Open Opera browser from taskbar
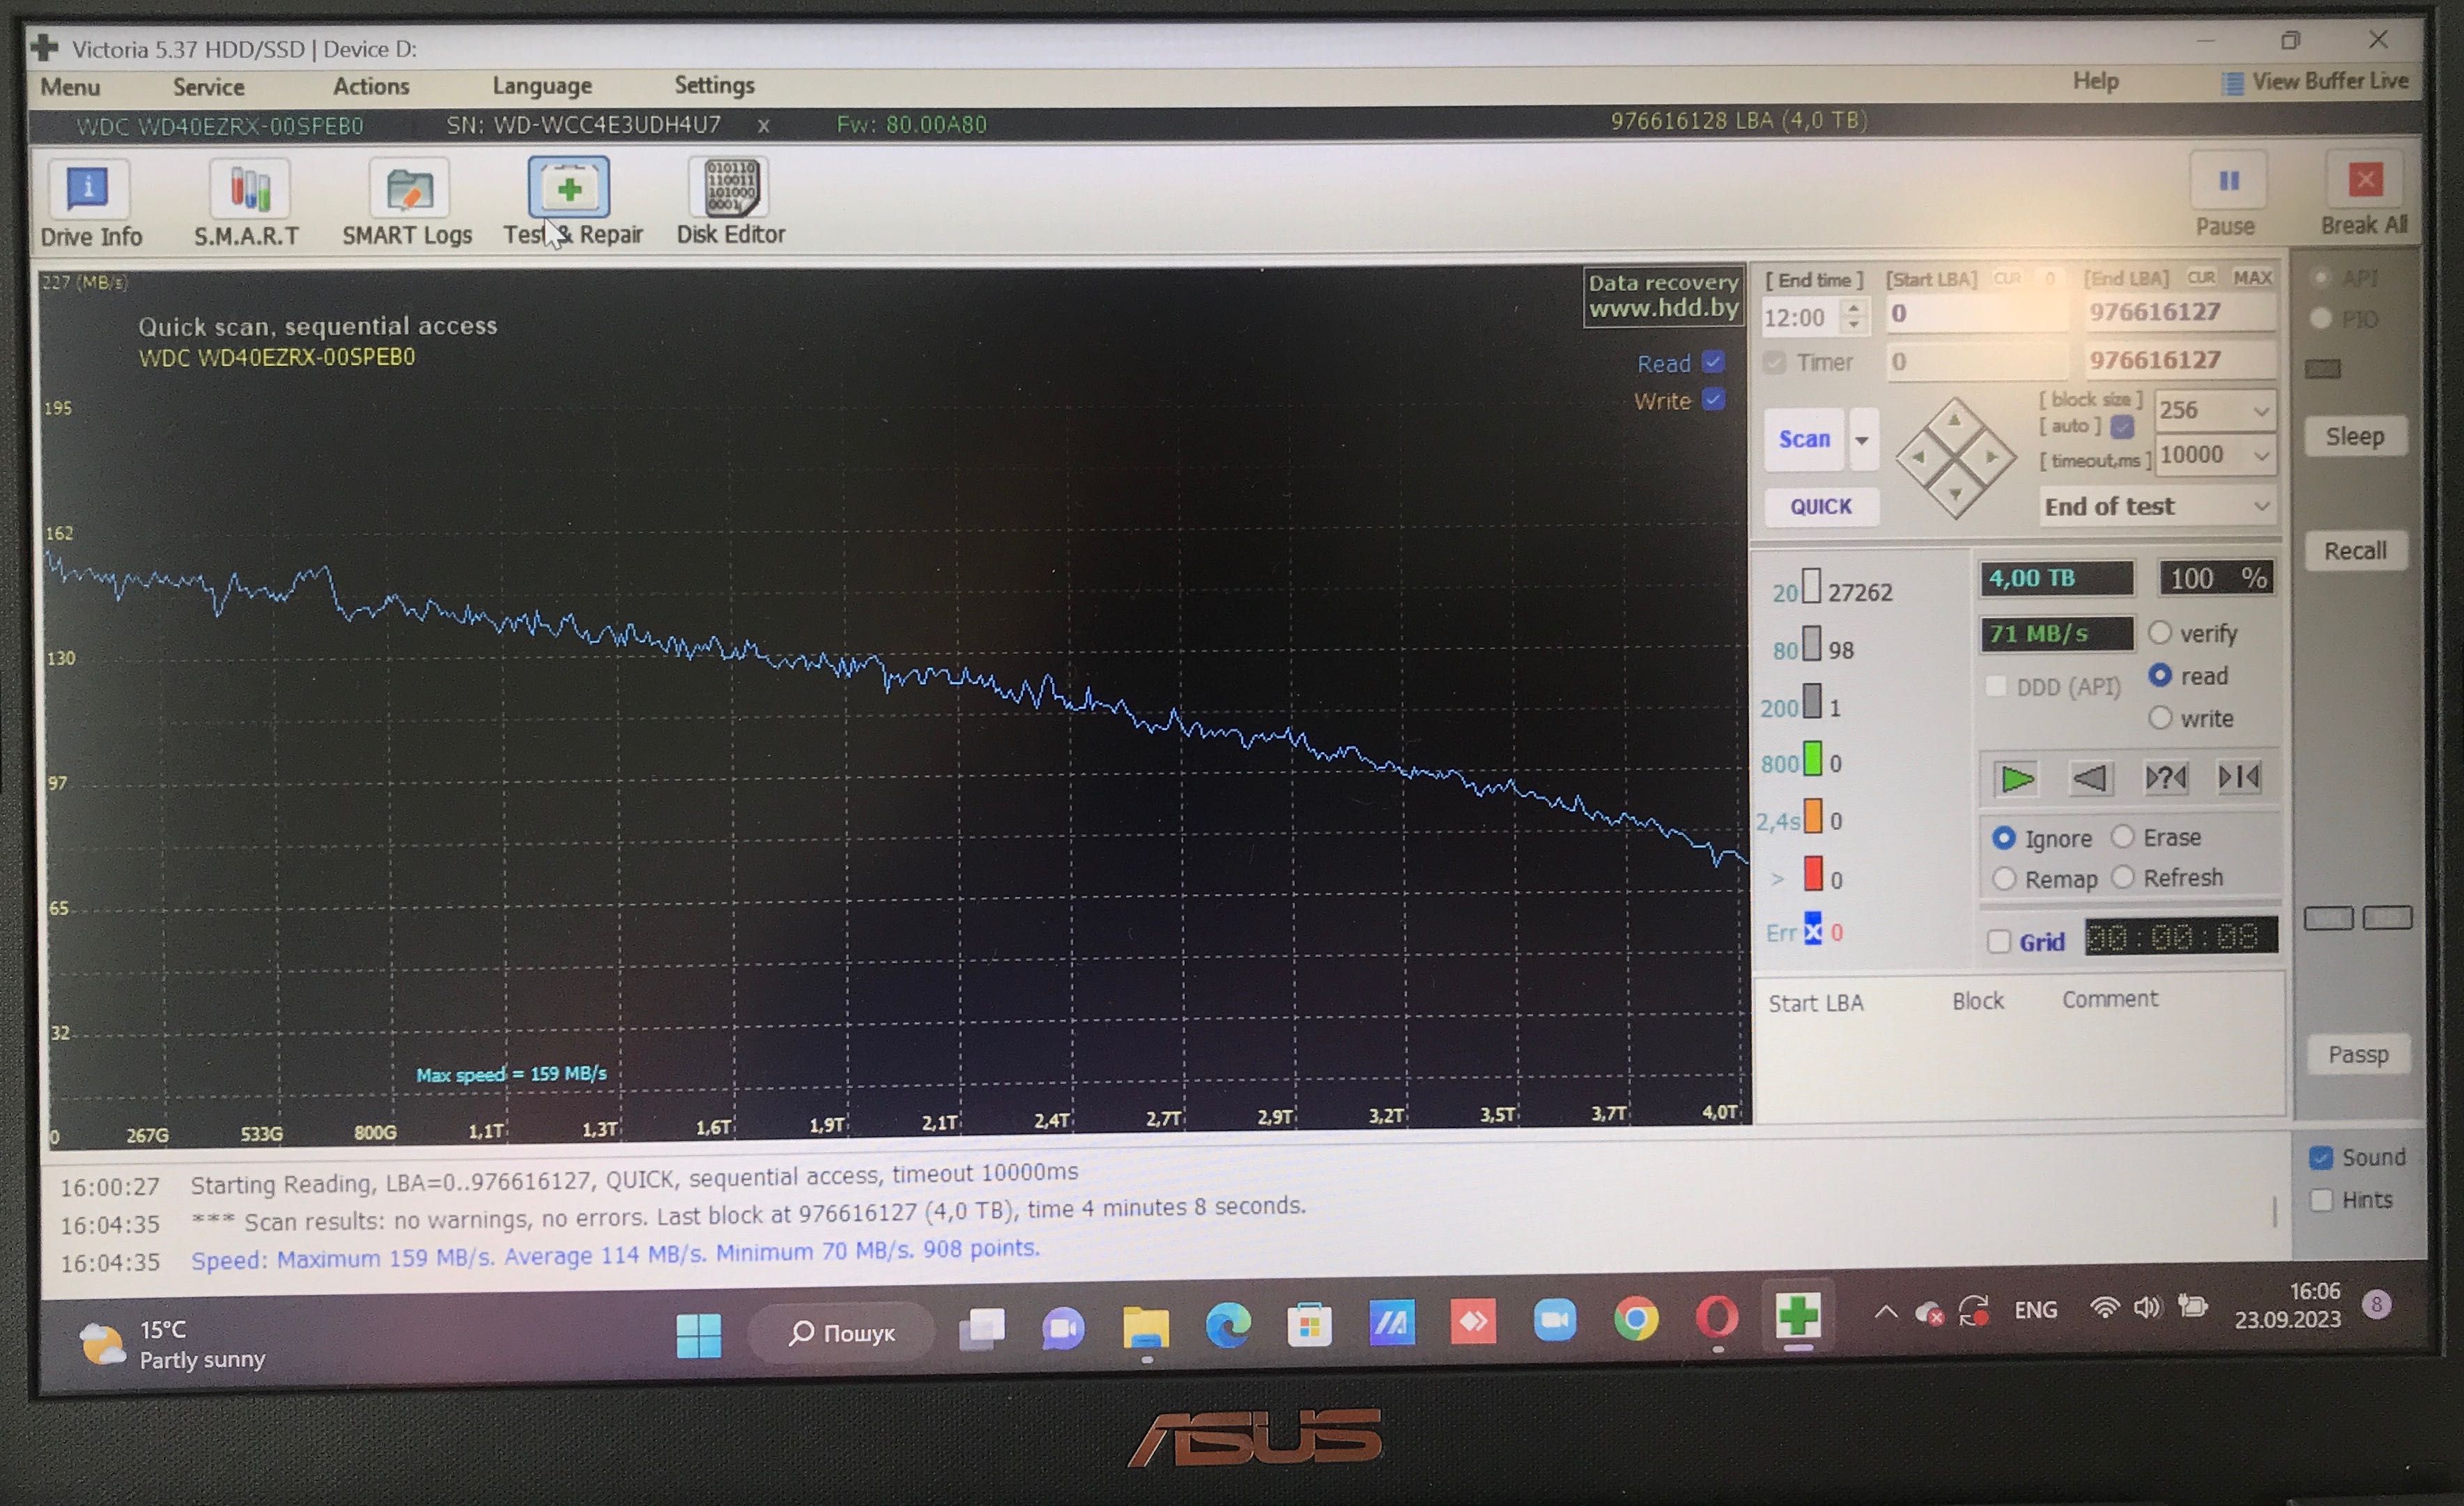Viewport: 2464px width, 1506px height. pos(1717,1318)
